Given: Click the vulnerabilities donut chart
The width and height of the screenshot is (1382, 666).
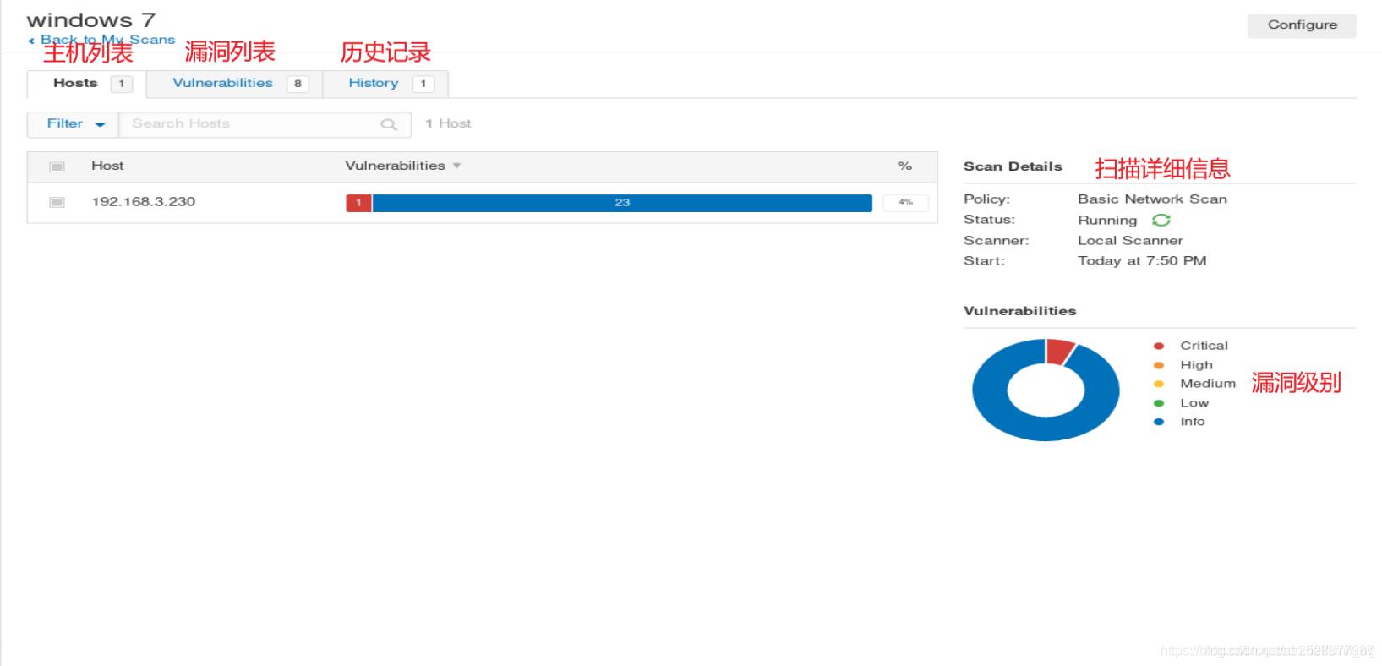Looking at the screenshot, I should tap(1046, 390).
